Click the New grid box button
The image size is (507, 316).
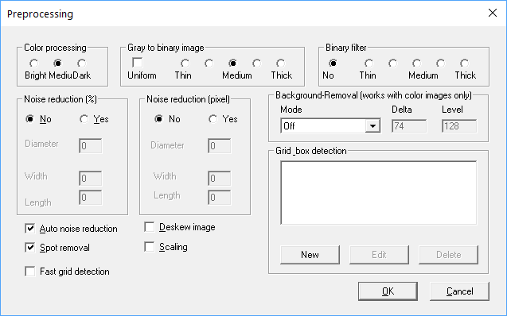coord(310,255)
